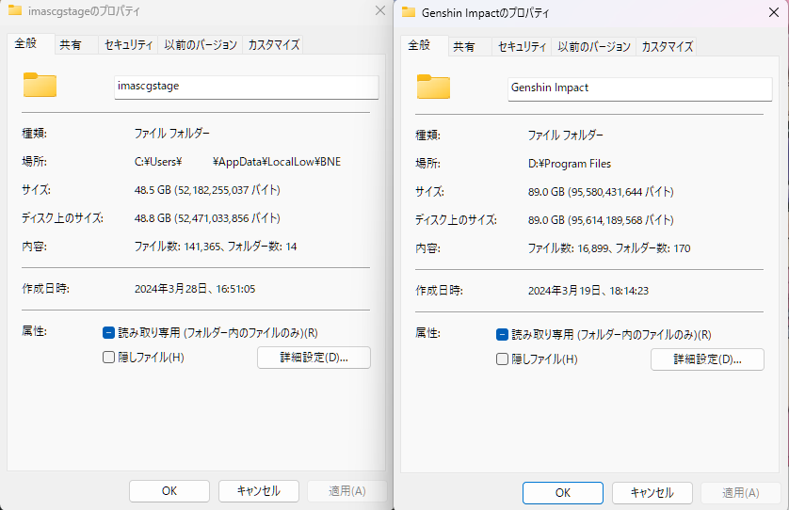
Task: Click size value 48.5 GB
Action: pyautogui.click(x=207, y=190)
